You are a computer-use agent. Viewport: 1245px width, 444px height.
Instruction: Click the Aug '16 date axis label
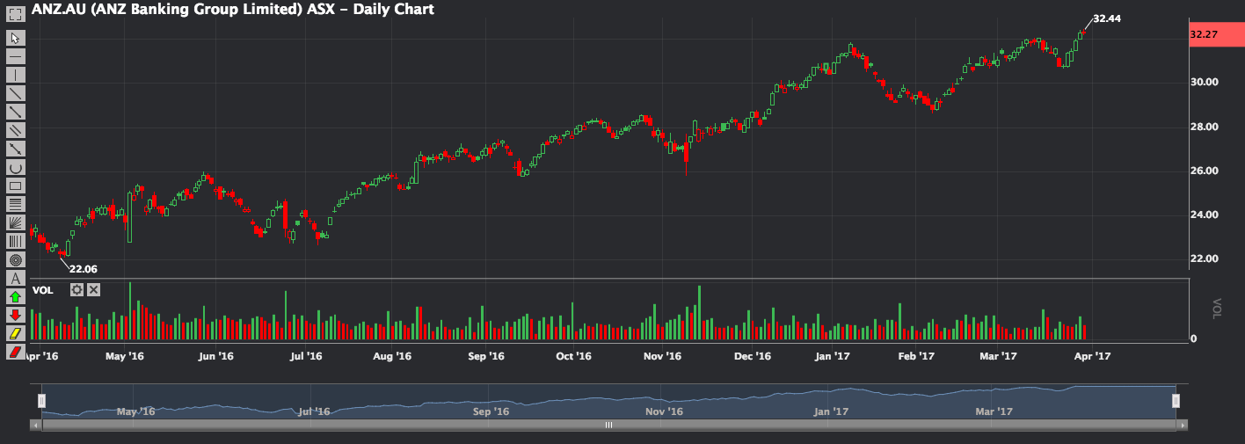point(392,356)
